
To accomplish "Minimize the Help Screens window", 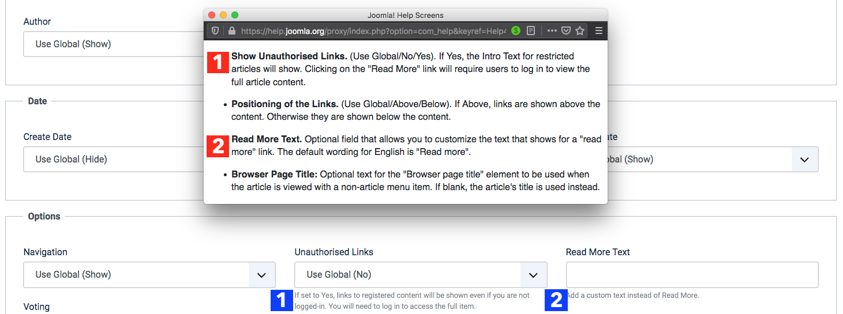I will 223,15.
